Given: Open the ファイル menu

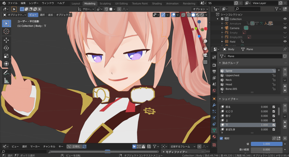Looking at the screenshot, I should (x=13, y=3).
